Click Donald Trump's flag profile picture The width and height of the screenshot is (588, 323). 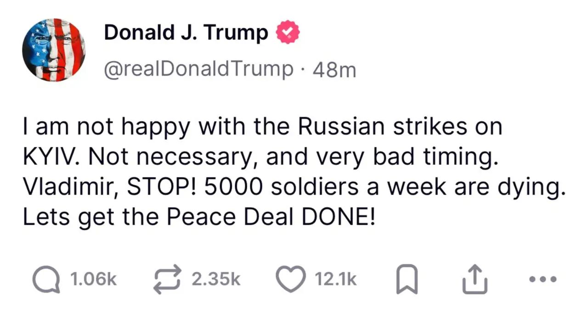(x=54, y=50)
